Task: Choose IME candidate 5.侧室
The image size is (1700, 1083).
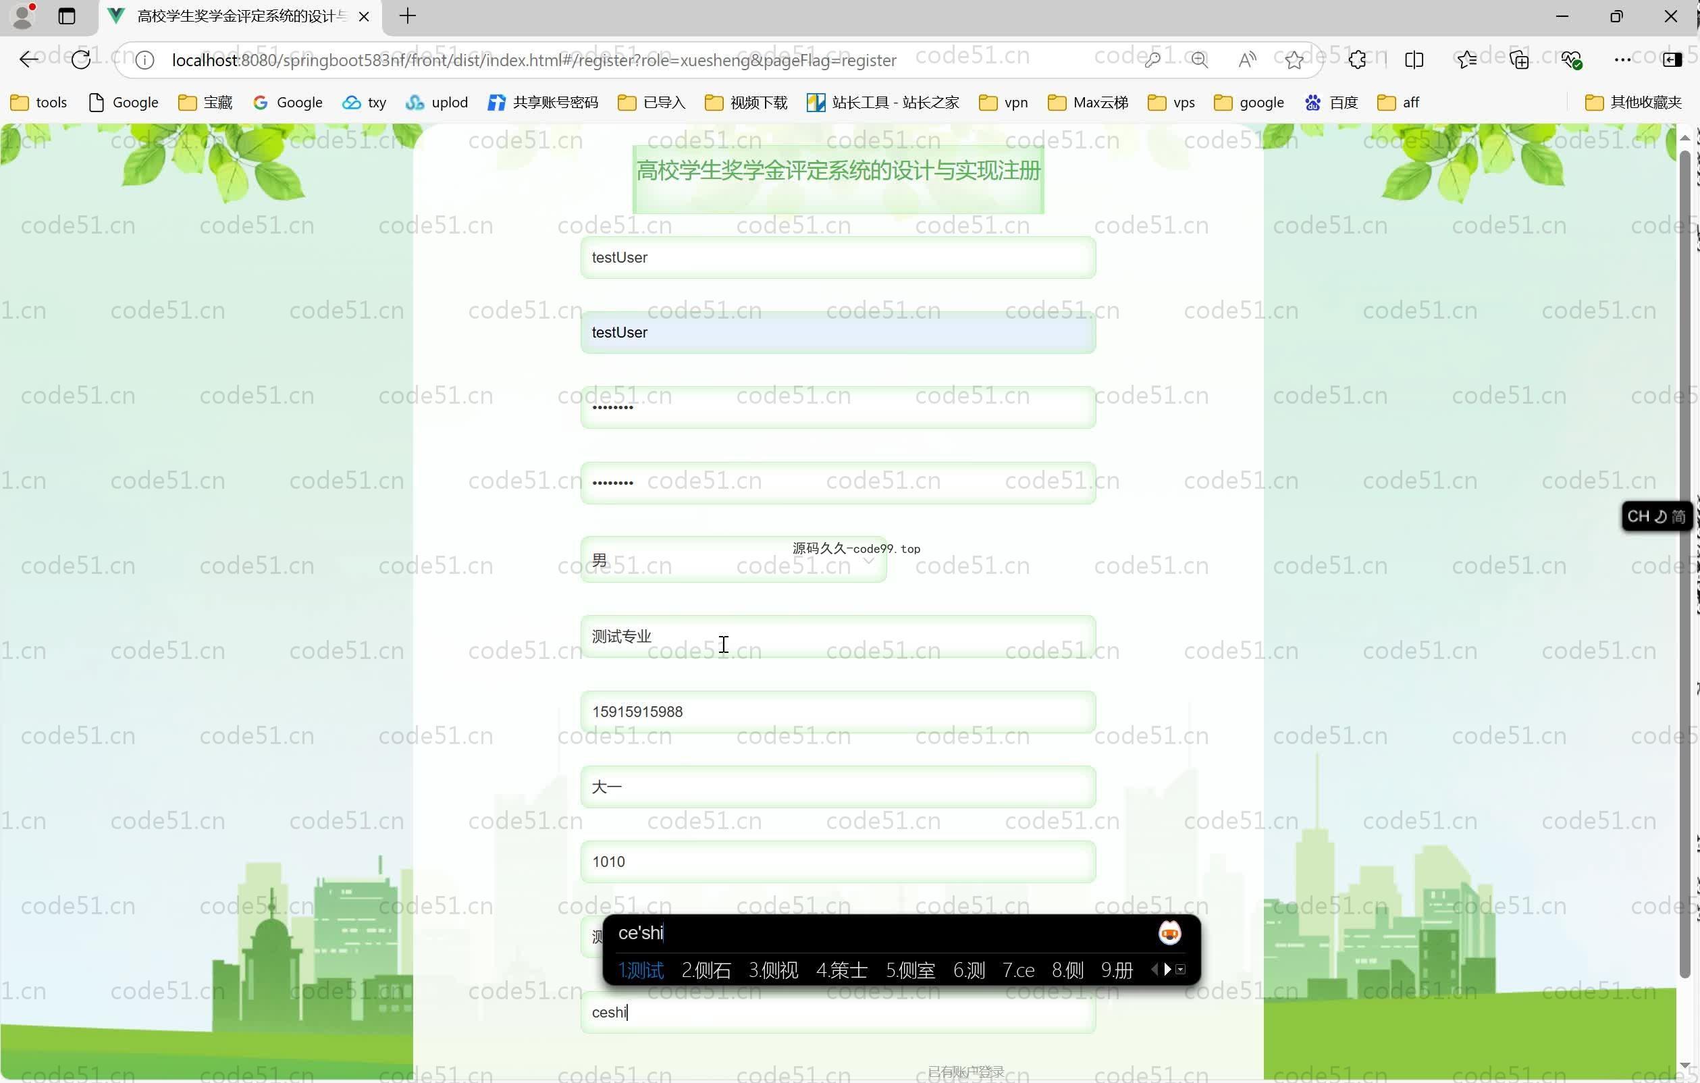Action: click(x=911, y=970)
